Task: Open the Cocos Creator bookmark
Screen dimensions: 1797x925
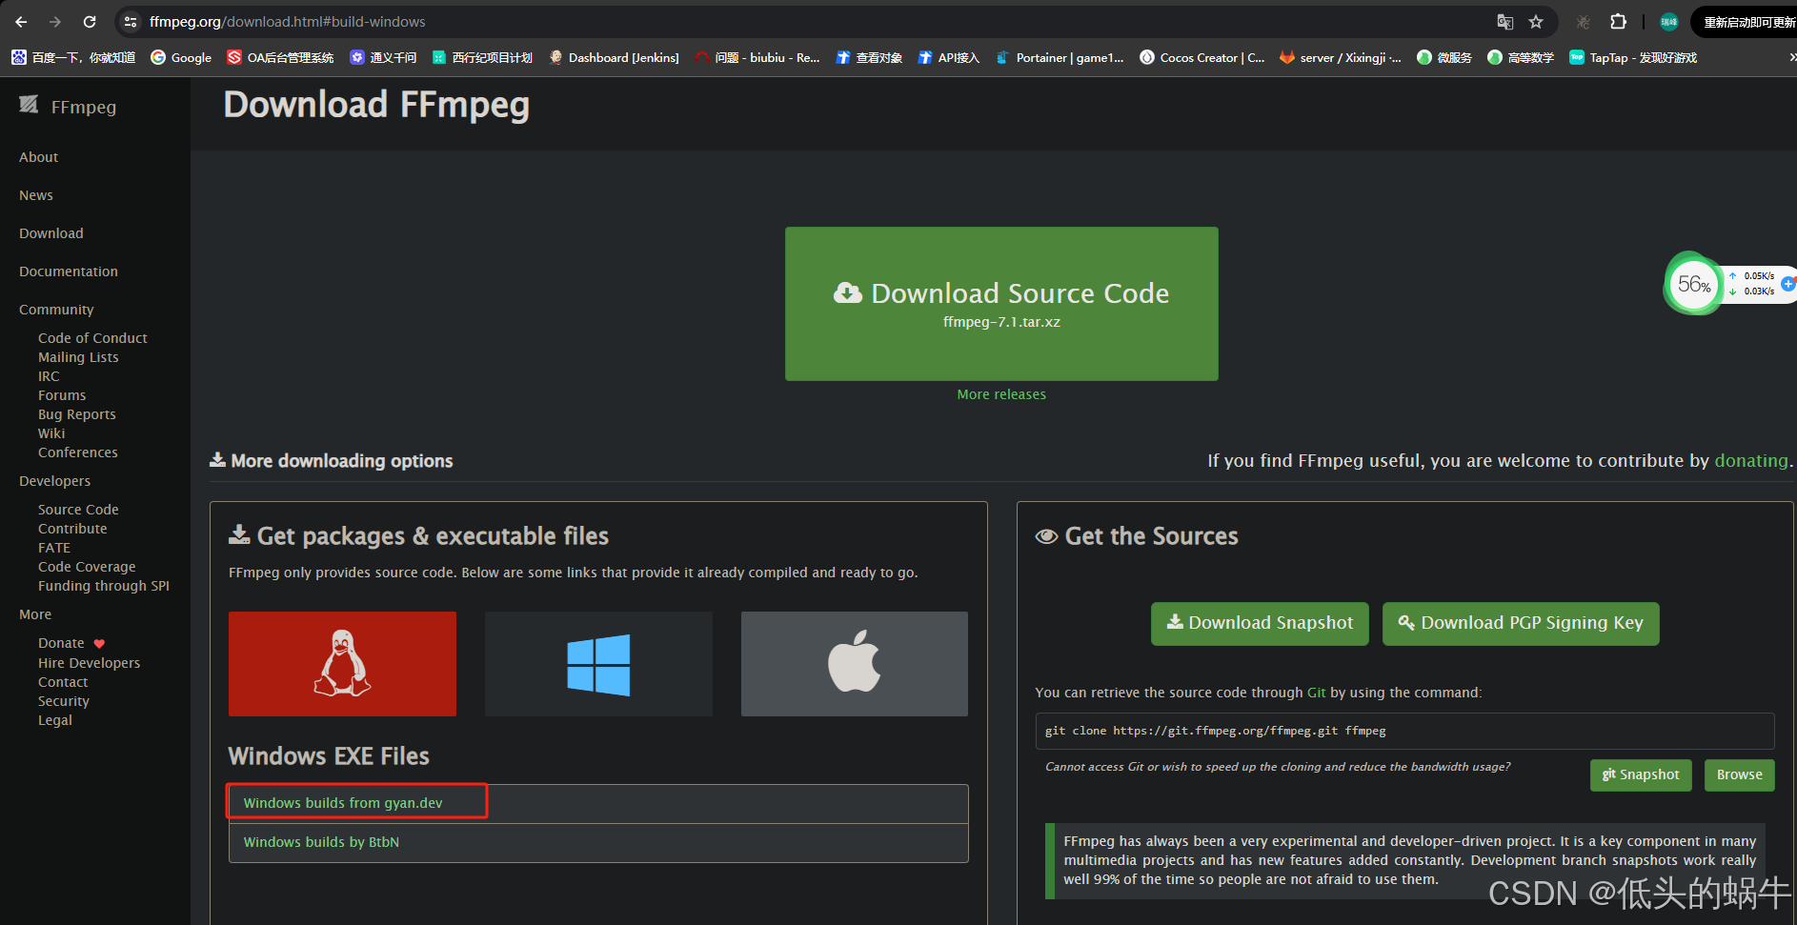Action: click(1202, 57)
